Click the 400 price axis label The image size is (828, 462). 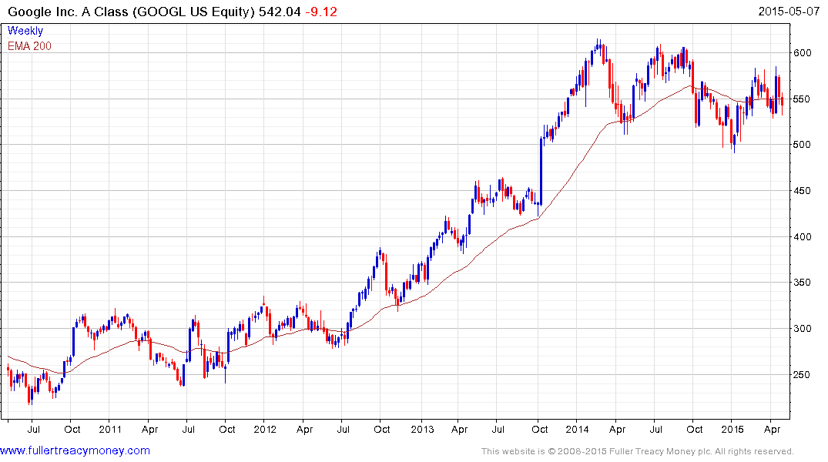pyautogui.click(x=802, y=236)
